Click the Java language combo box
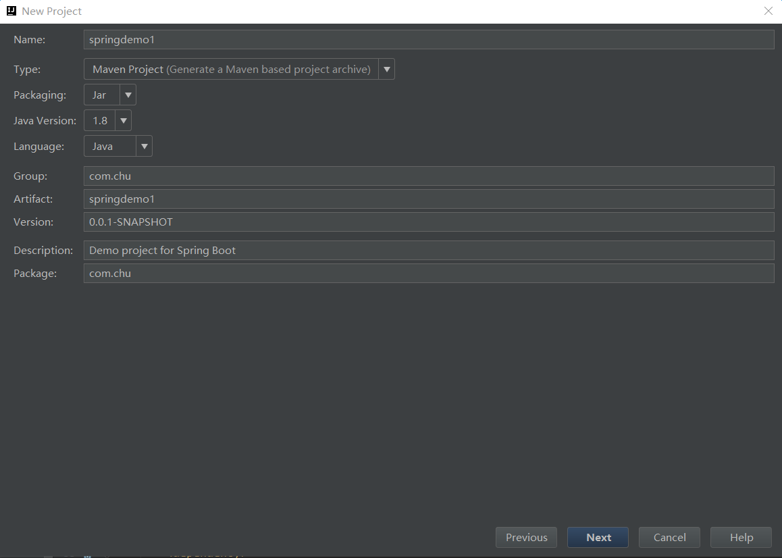The width and height of the screenshot is (782, 558). (x=110, y=147)
